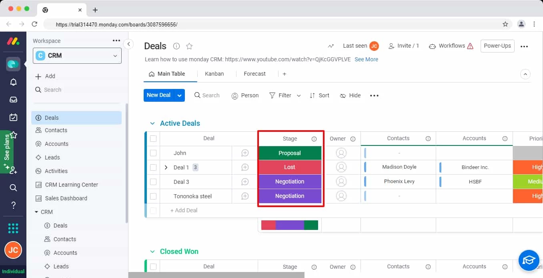Click the search magnifier in left rail
543x278 pixels.
coord(13,187)
